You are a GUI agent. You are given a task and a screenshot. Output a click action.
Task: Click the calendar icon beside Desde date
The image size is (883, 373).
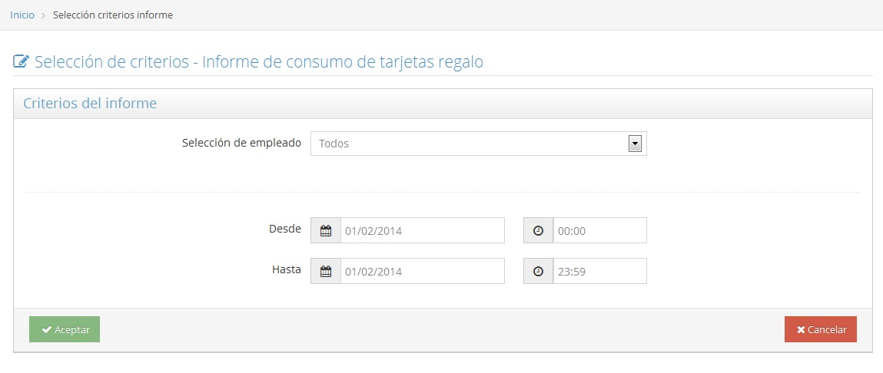325,230
